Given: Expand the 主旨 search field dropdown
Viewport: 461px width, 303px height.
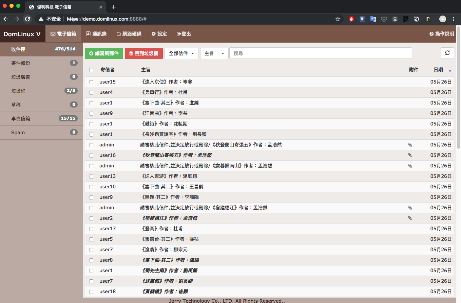Looking at the screenshot, I should tap(214, 53).
